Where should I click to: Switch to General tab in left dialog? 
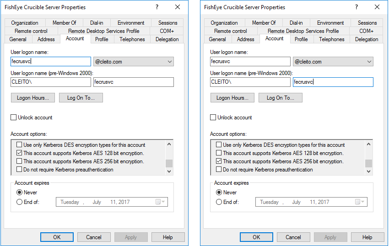18,39
